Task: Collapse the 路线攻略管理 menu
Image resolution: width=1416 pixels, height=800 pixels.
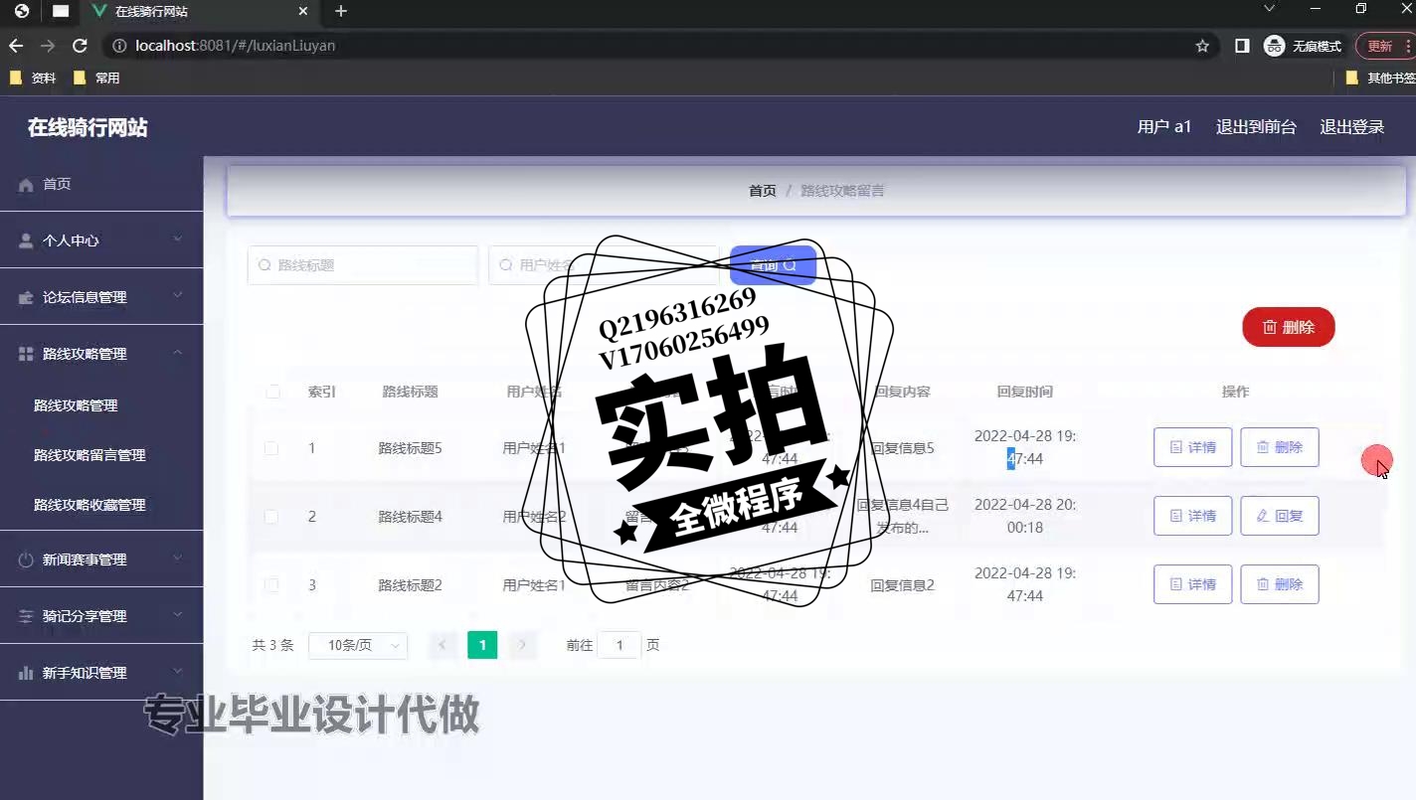Action: (177, 353)
